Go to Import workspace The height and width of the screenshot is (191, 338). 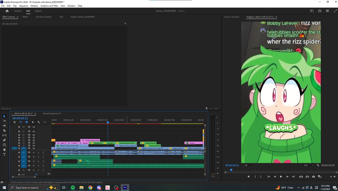[18, 11]
